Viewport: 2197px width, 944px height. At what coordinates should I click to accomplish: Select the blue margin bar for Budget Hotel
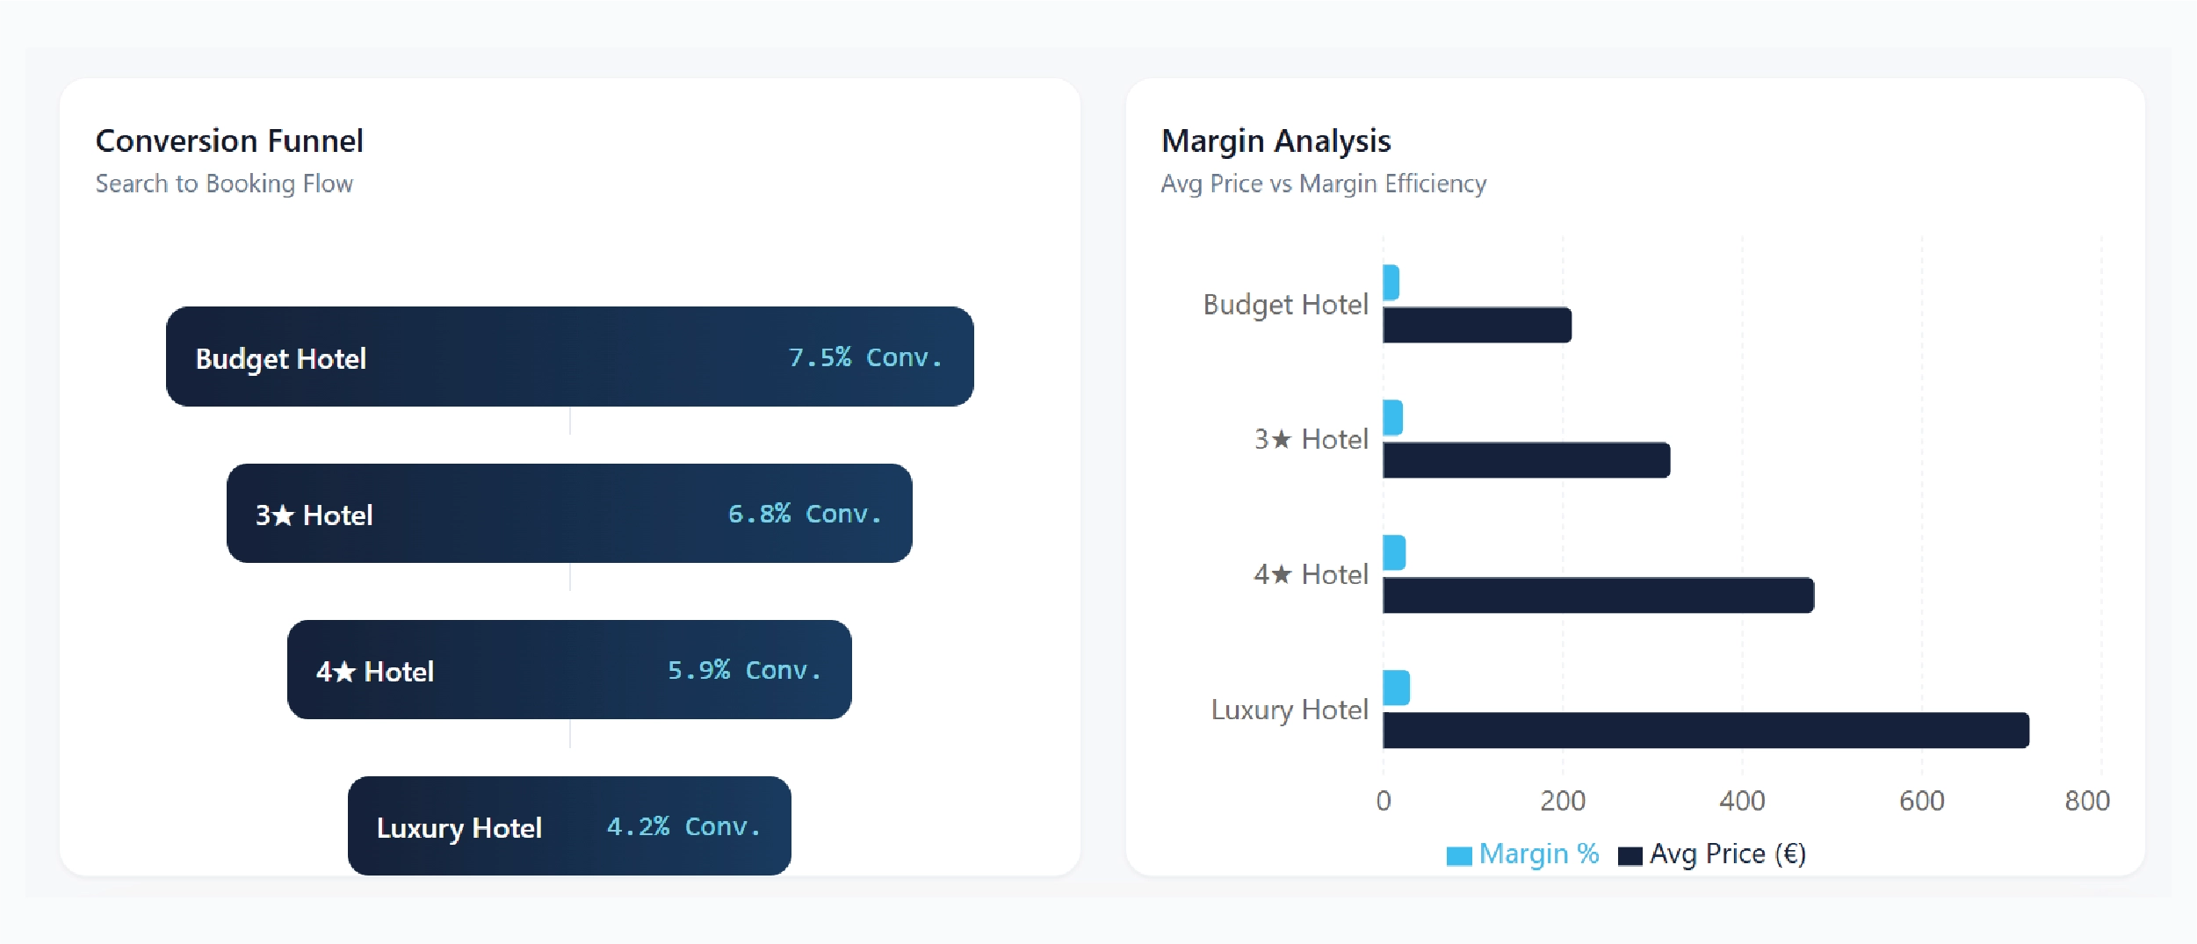point(1392,281)
